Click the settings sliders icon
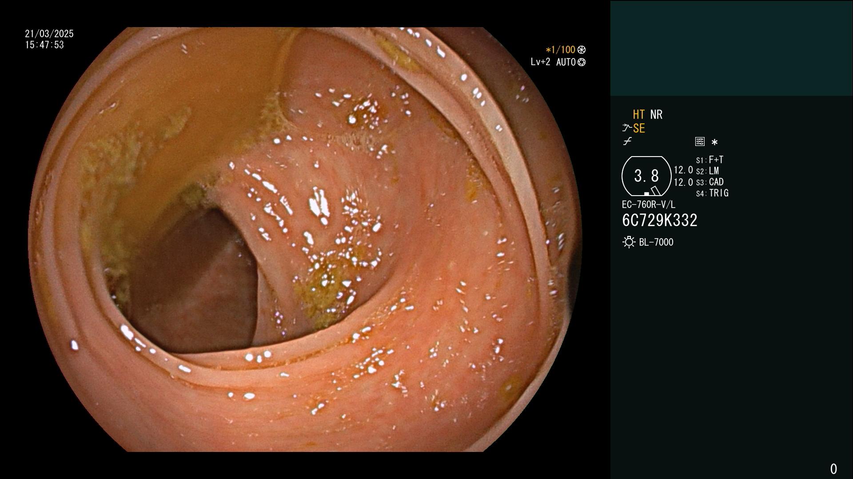This screenshot has width=853, height=479. coord(700,142)
